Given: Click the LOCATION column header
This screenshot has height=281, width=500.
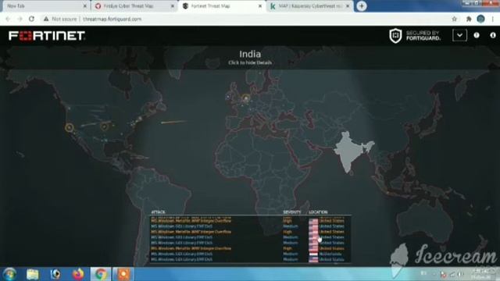Looking at the screenshot, I should 318,212.
